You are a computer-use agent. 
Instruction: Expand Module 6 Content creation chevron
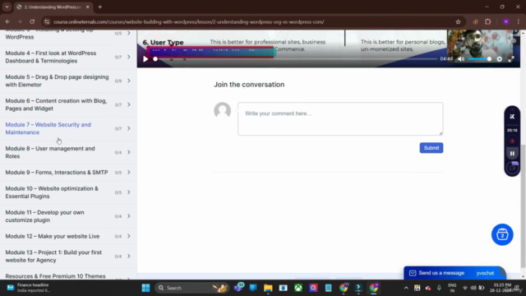tap(129, 104)
